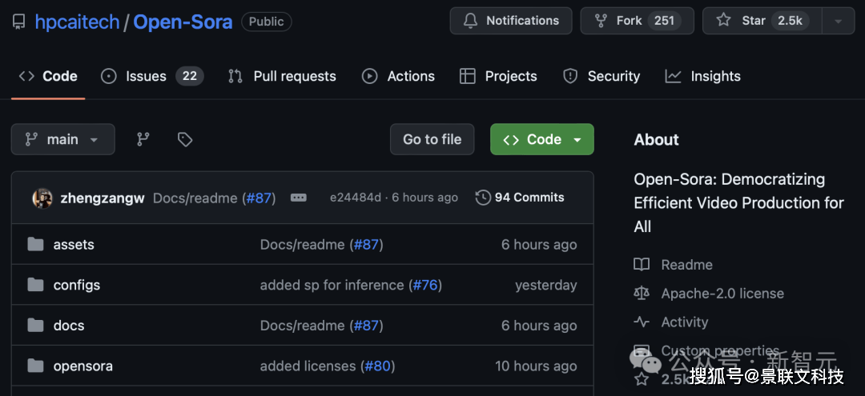Viewport: 865px width, 396px height.
Task: Open the Notifications button
Action: [x=511, y=21]
